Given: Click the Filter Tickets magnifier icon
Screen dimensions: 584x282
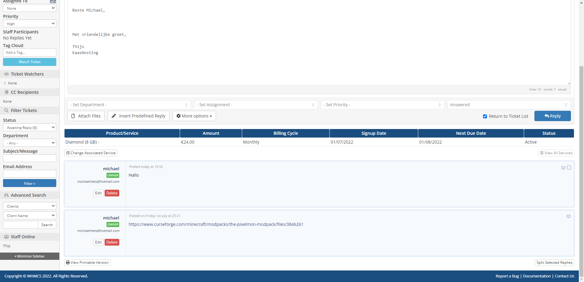Looking at the screenshot, I should coord(6,110).
